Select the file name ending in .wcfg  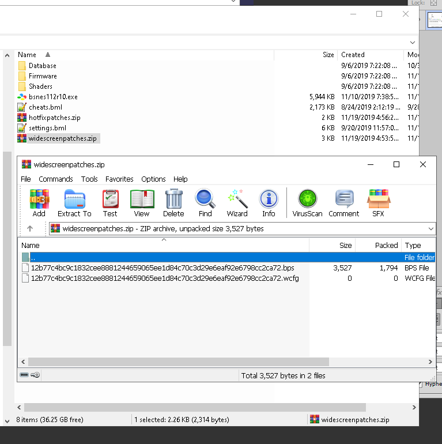click(x=165, y=279)
